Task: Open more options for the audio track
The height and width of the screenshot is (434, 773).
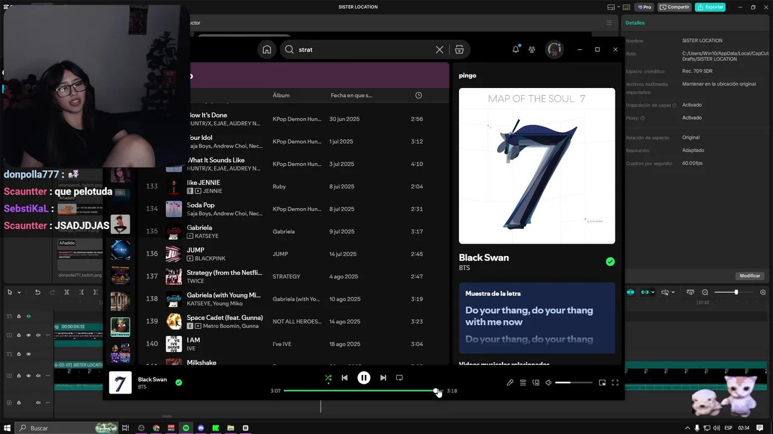Action: pyautogui.click(x=48, y=403)
